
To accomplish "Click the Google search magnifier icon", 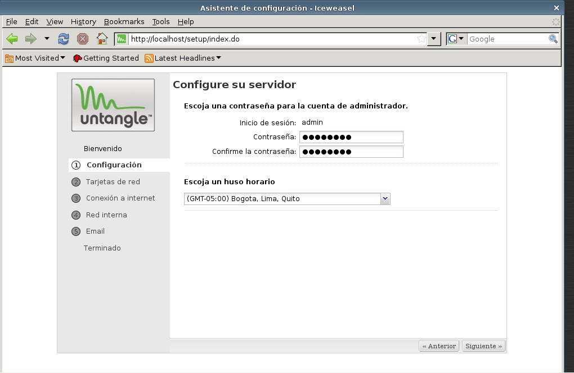I will coord(552,39).
